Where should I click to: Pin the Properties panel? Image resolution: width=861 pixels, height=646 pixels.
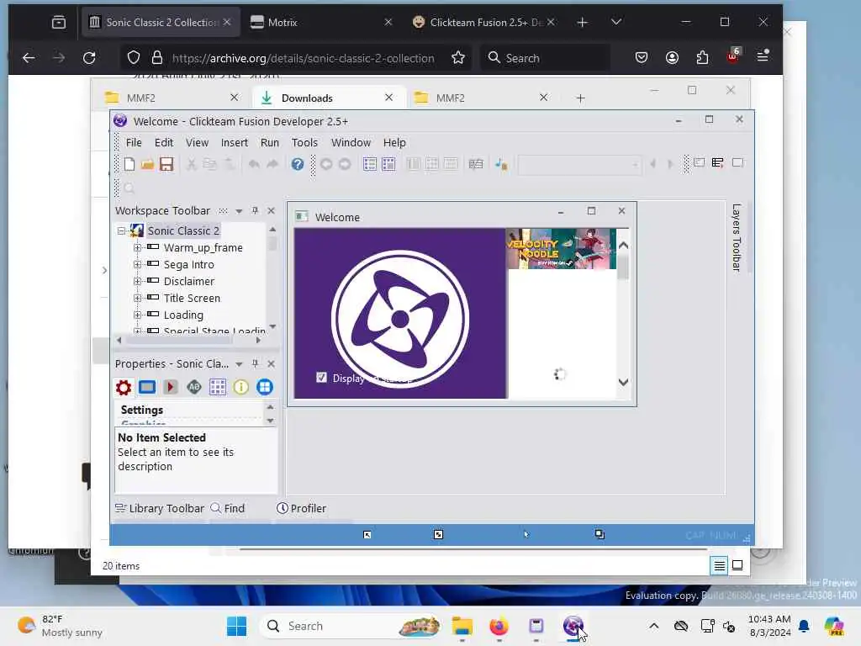coord(255,363)
